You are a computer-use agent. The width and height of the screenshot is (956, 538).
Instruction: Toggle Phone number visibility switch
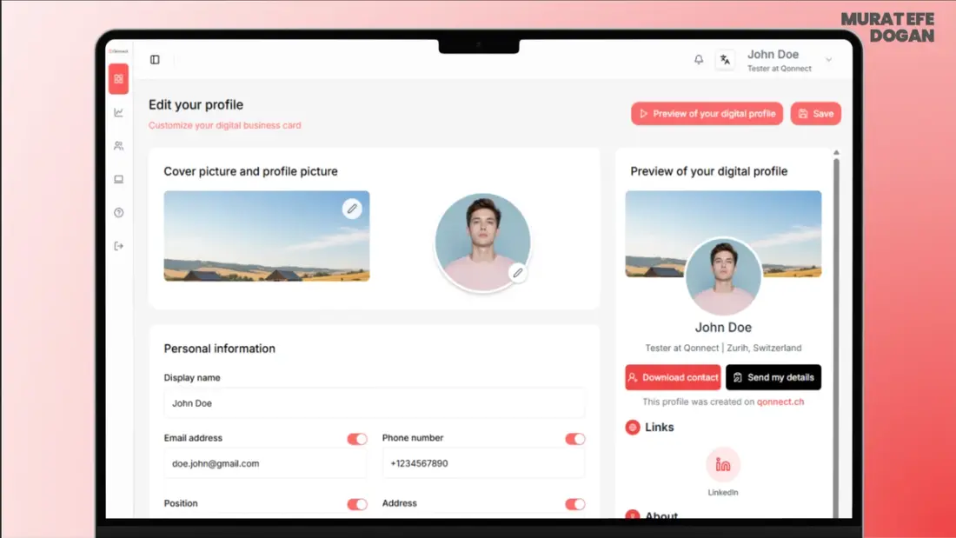coord(575,439)
